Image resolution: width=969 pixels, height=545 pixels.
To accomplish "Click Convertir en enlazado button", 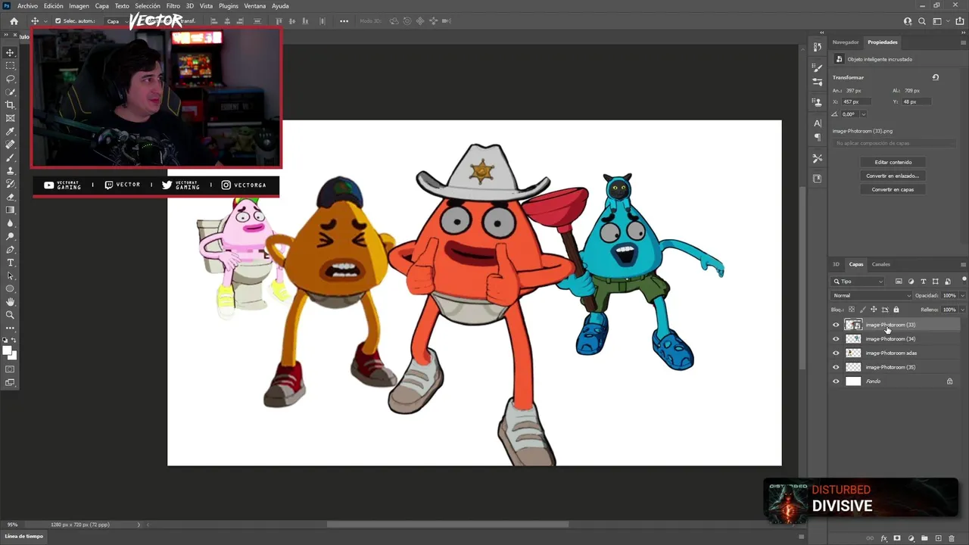I will pos(893,176).
